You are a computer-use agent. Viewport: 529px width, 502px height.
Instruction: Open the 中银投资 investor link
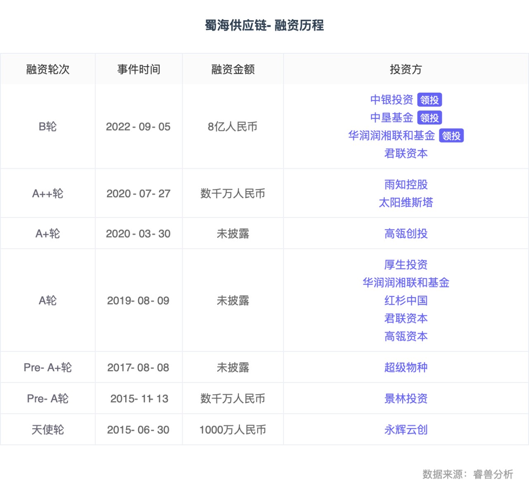392,100
